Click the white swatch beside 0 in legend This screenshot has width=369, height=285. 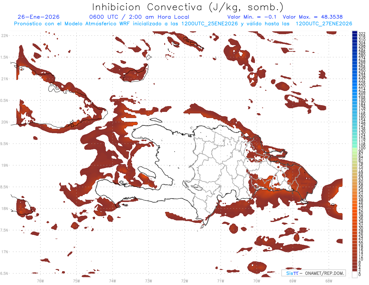[x=355, y=274]
